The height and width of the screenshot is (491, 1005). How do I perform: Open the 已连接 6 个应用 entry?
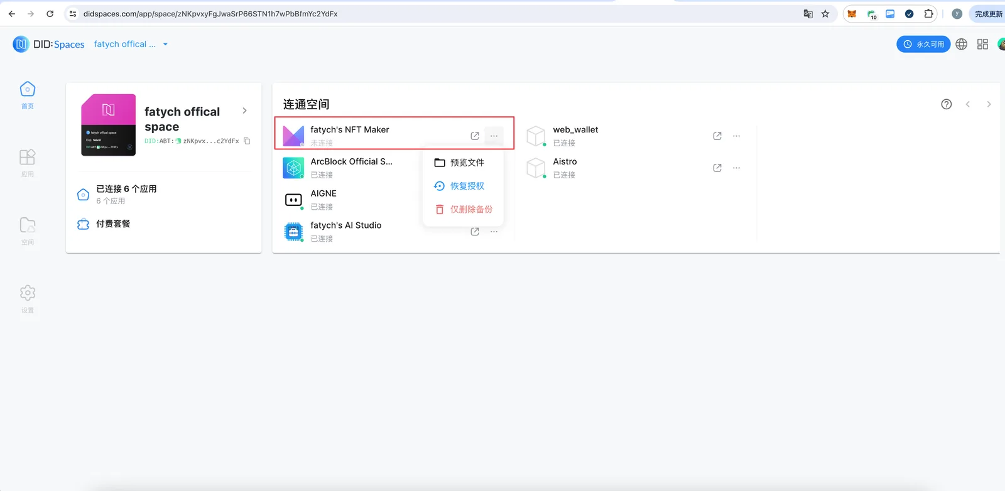(x=126, y=189)
